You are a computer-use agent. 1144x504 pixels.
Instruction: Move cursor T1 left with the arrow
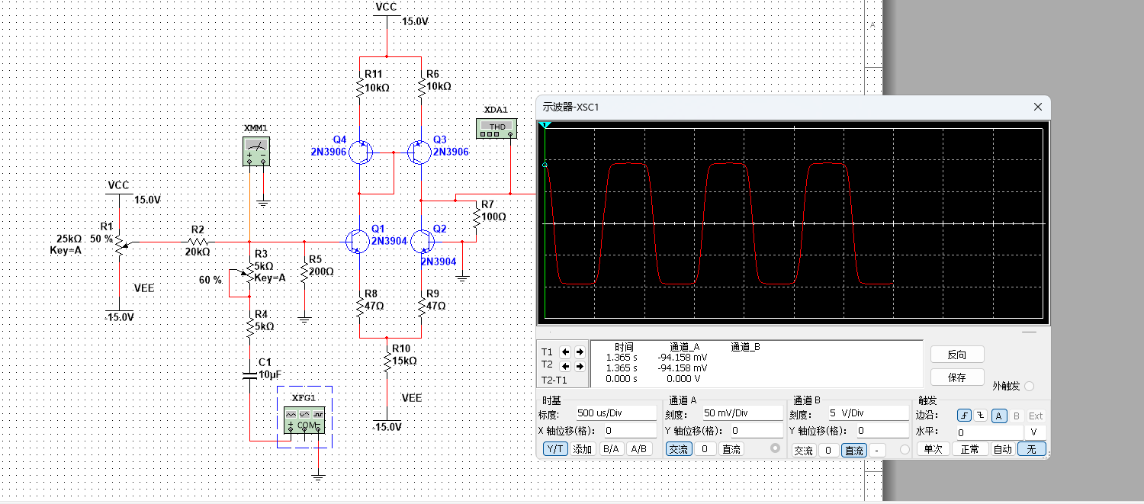(566, 352)
